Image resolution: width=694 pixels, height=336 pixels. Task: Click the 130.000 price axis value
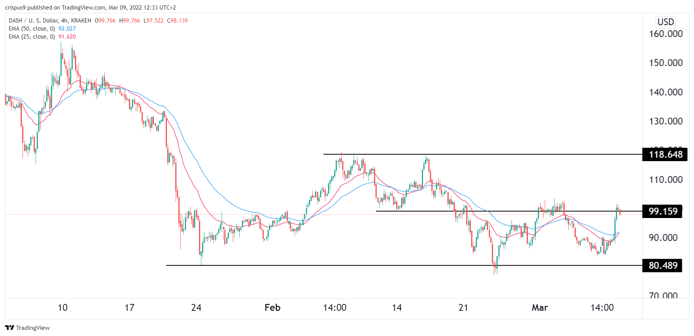tap(666, 121)
